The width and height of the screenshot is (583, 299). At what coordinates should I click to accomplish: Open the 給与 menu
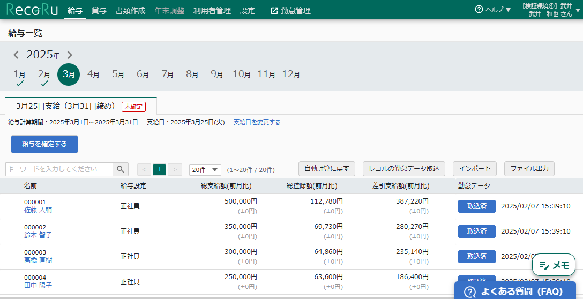pos(74,10)
